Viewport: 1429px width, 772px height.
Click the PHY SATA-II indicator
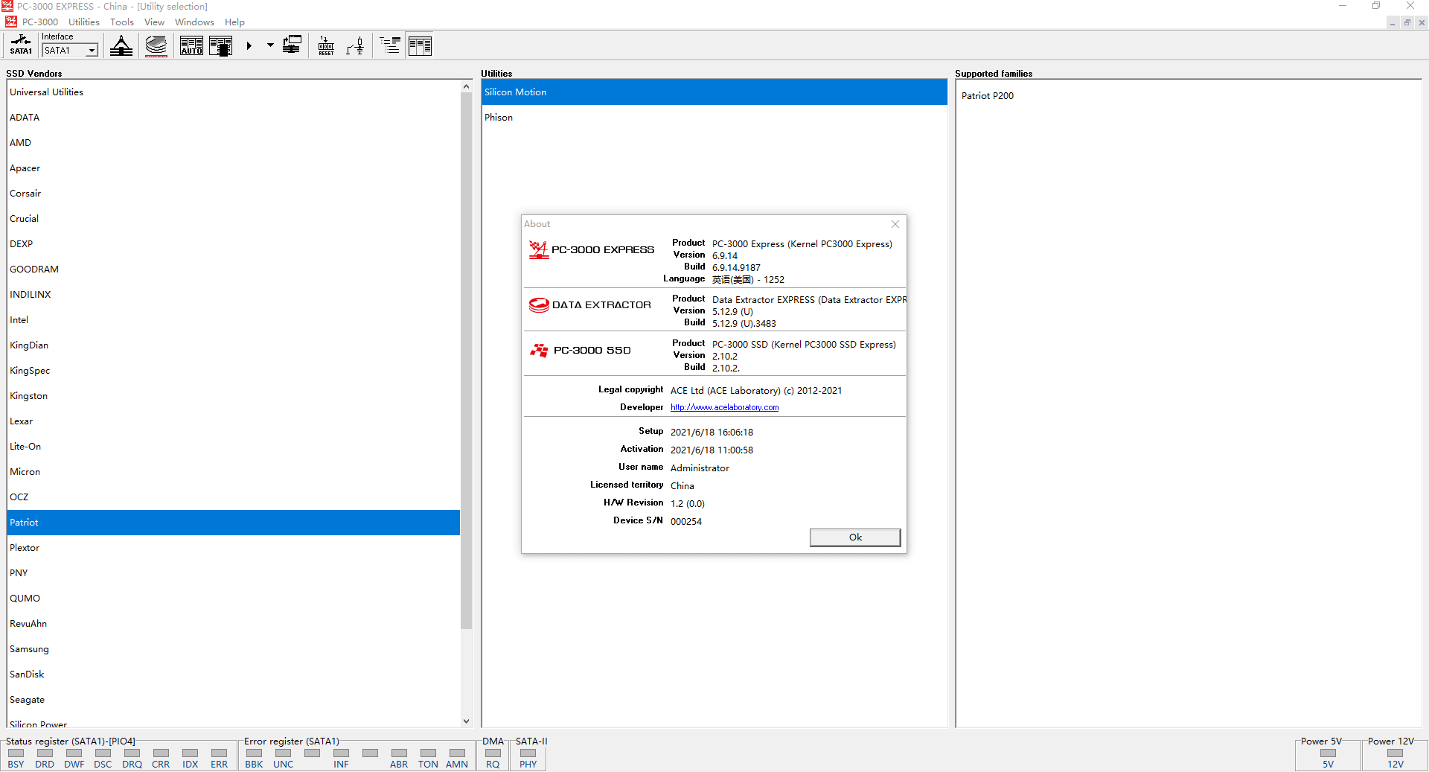click(x=528, y=753)
